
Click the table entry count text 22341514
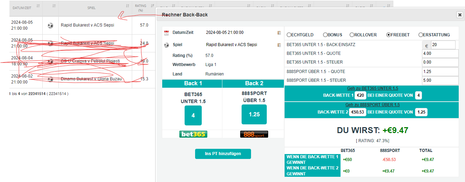38,94
